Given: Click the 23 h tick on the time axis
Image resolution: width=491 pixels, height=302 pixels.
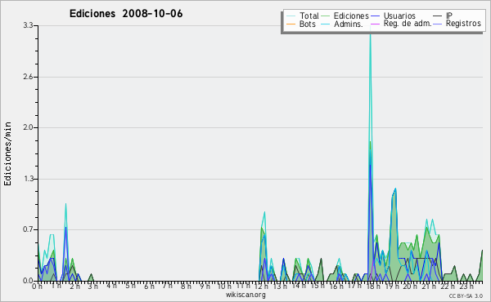Looking at the screenshot, I should (466, 286).
